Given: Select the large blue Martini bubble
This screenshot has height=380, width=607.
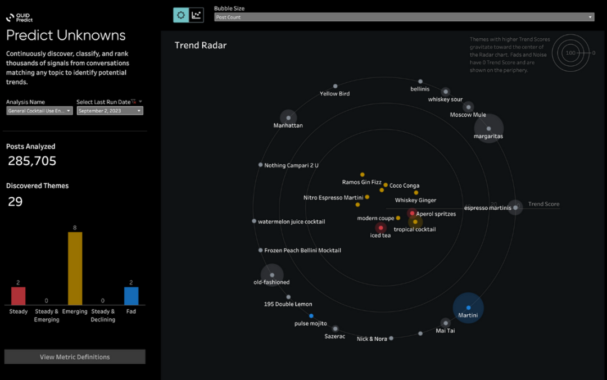Looking at the screenshot, I should (468, 307).
